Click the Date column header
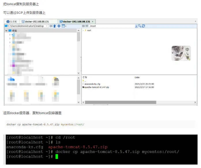This screenshot has height=168, width=201. coord(137,77)
